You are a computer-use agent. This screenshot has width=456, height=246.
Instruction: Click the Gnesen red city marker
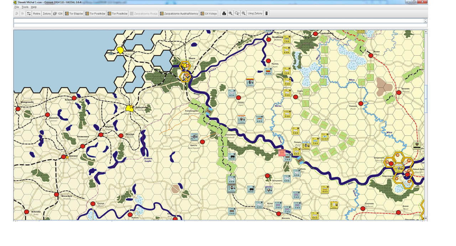(63, 157)
